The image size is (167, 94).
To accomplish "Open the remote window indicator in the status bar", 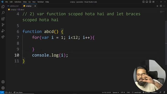I will tap(2, 92).
